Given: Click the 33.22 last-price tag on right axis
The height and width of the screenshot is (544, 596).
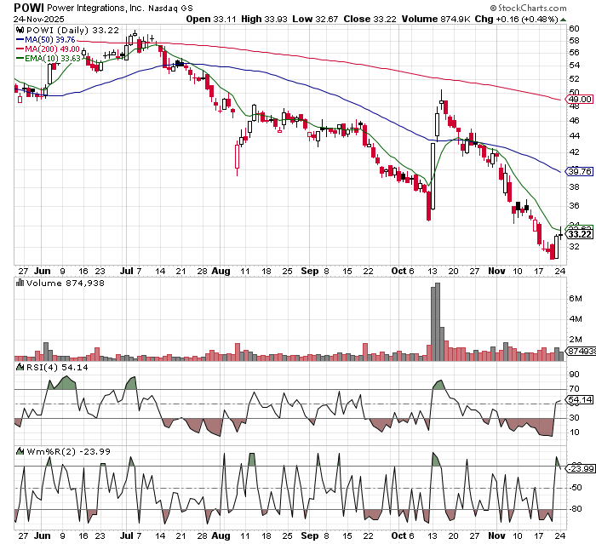Looking at the screenshot, I should [580, 234].
